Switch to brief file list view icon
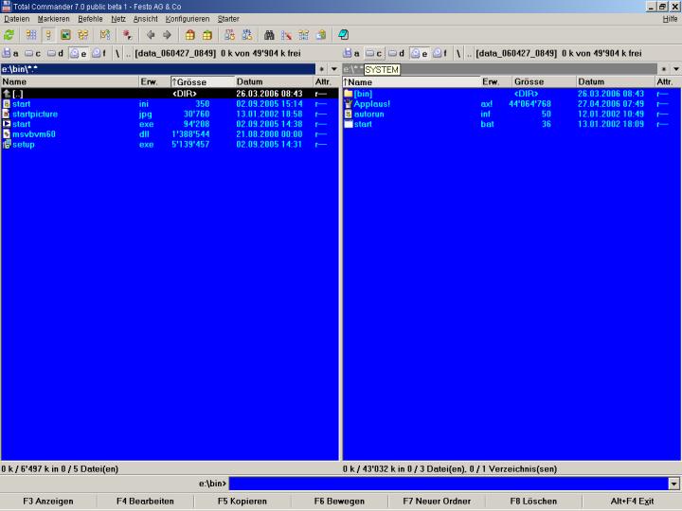Viewport: 682px width, 511px height. (x=31, y=35)
